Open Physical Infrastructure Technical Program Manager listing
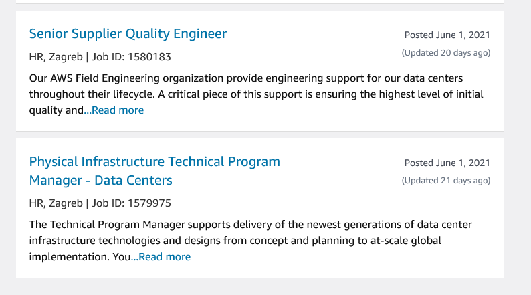The width and height of the screenshot is (531, 295). tap(154, 162)
